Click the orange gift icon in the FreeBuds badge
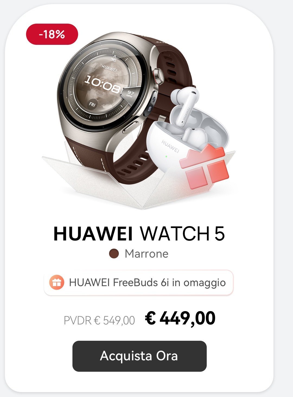Viewport: 293px width, 397px height. click(x=57, y=283)
